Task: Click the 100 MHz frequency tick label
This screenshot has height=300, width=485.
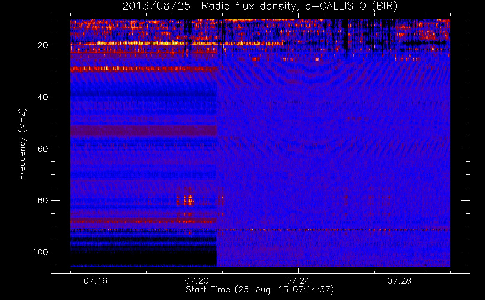Action: tap(40, 252)
